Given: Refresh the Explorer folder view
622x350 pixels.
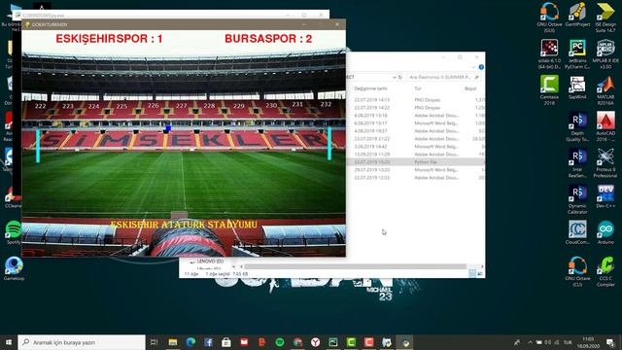Looking at the screenshot, I should (400, 77).
